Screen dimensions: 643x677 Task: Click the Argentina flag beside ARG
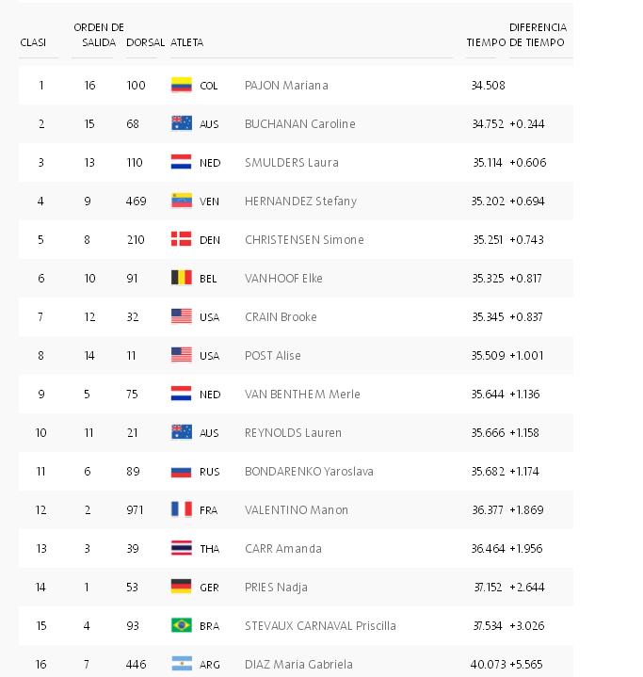pos(182,664)
